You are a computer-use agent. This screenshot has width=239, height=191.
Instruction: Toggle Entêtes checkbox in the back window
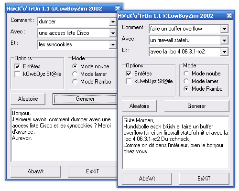pos(17,66)
